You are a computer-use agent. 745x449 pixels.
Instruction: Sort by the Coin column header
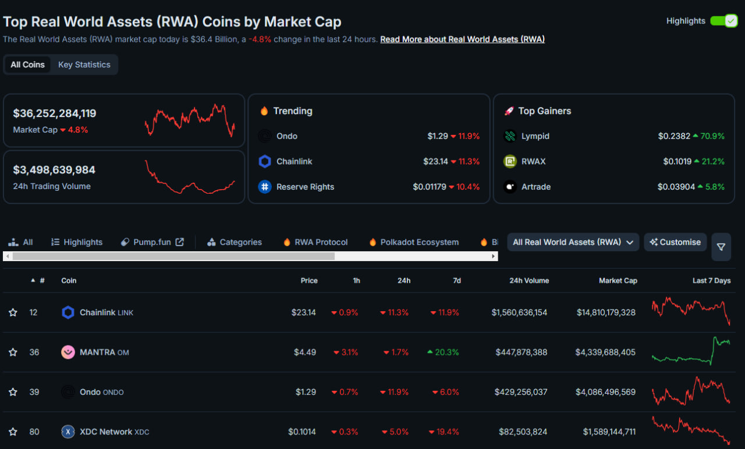[69, 280]
